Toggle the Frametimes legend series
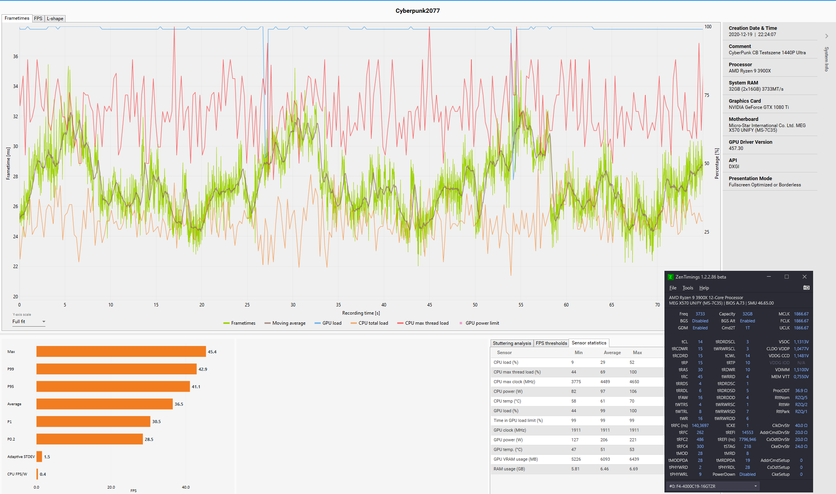836x494 pixels. pyautogui.click(x=239, y=323)
